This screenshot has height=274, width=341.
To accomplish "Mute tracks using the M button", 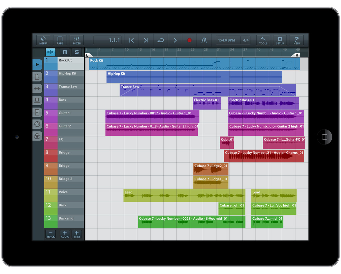I will 65,52.
